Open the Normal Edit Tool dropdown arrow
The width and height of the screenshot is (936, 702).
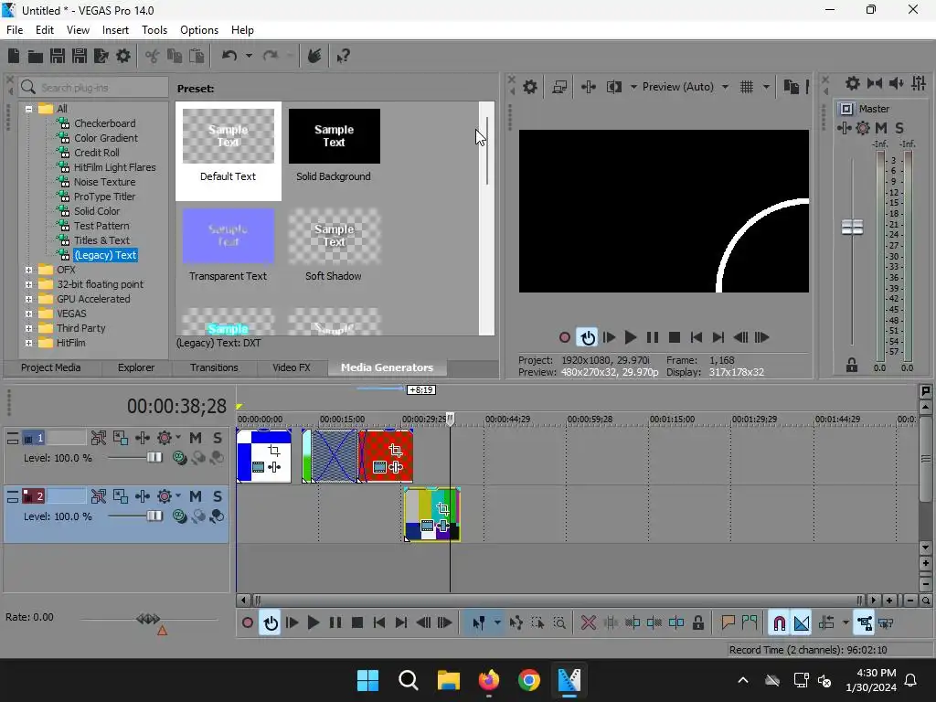coord(497,623)
